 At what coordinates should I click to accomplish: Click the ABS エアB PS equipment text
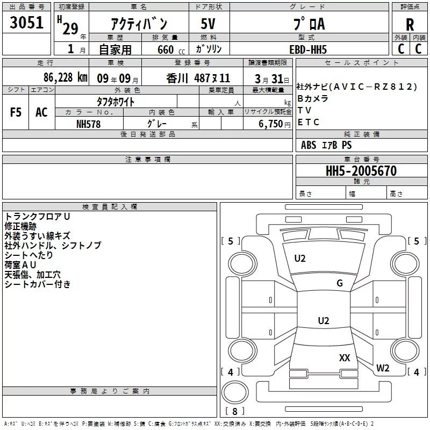point(326,145)
